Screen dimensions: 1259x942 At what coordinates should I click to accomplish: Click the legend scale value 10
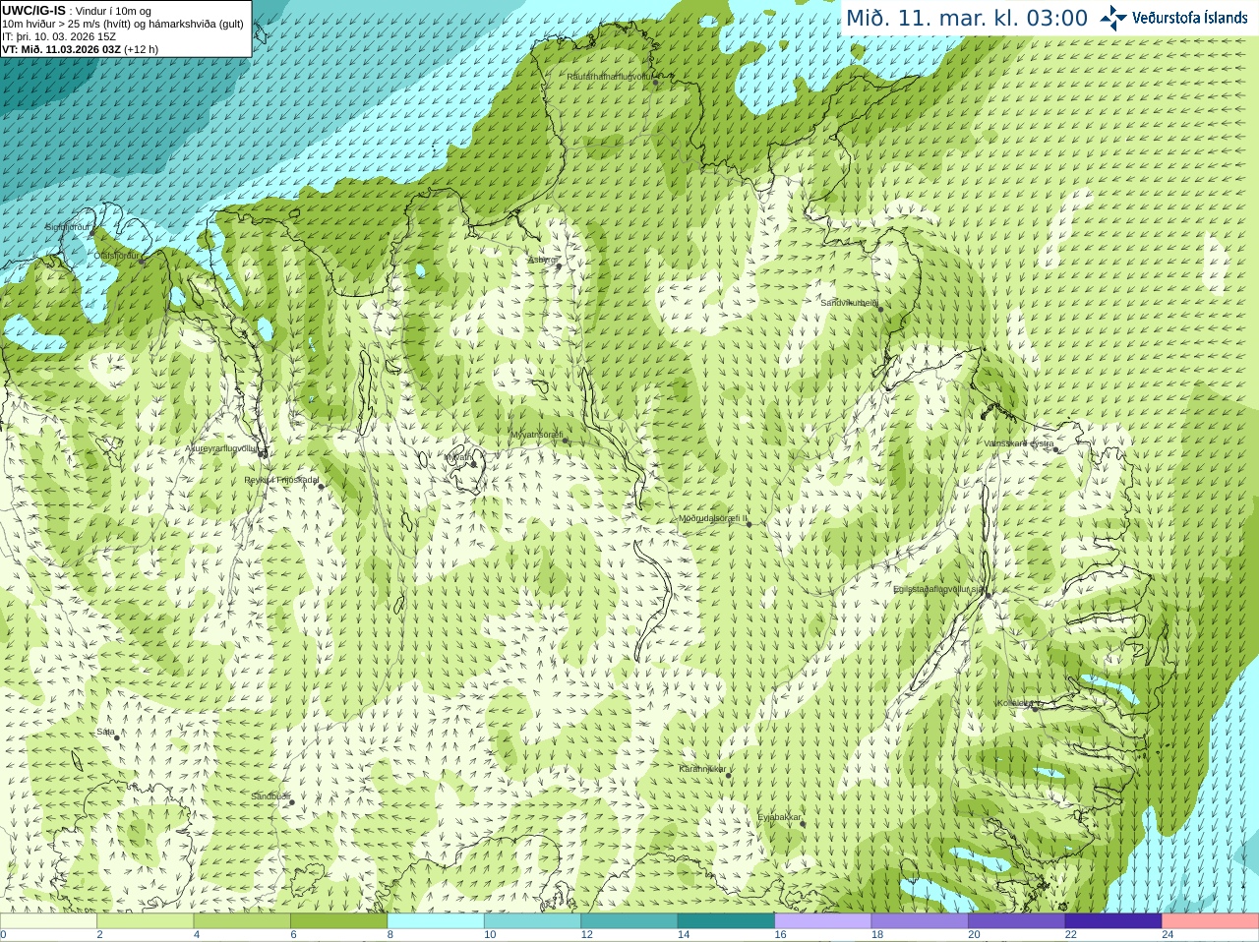click(x=490, y=935)
